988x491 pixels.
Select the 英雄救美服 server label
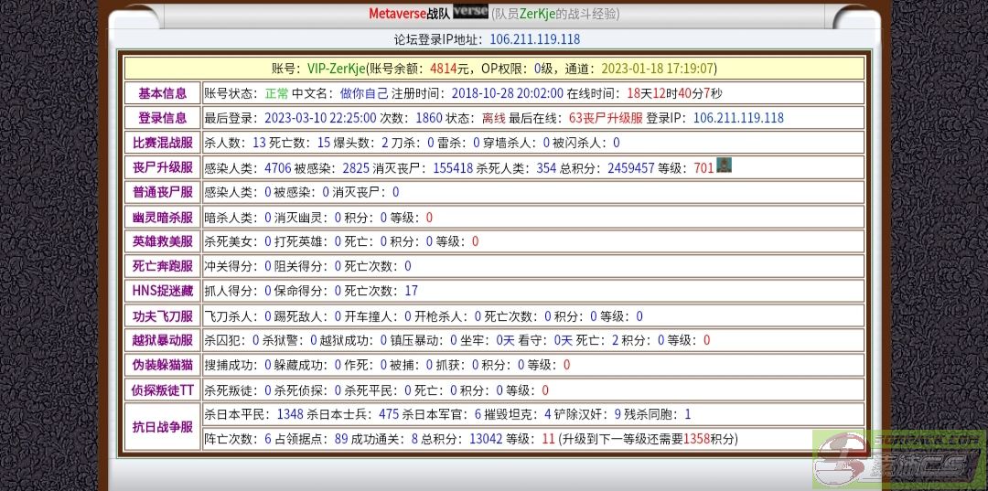click(x=163, y=241)
